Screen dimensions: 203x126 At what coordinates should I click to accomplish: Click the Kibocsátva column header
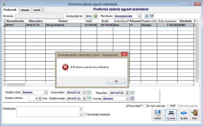coord(36,21)
